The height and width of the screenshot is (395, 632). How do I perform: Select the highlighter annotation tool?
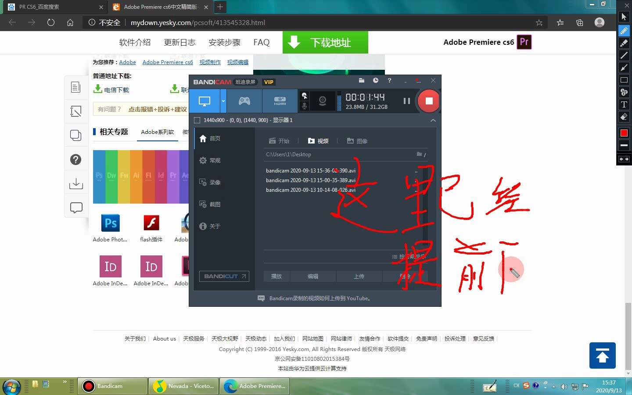(x=624, y=42)
